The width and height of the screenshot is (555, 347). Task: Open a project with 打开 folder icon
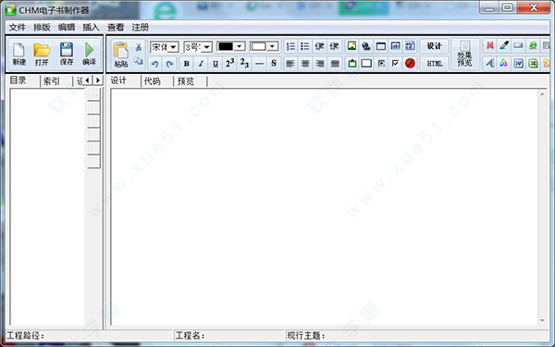(42, 54)
